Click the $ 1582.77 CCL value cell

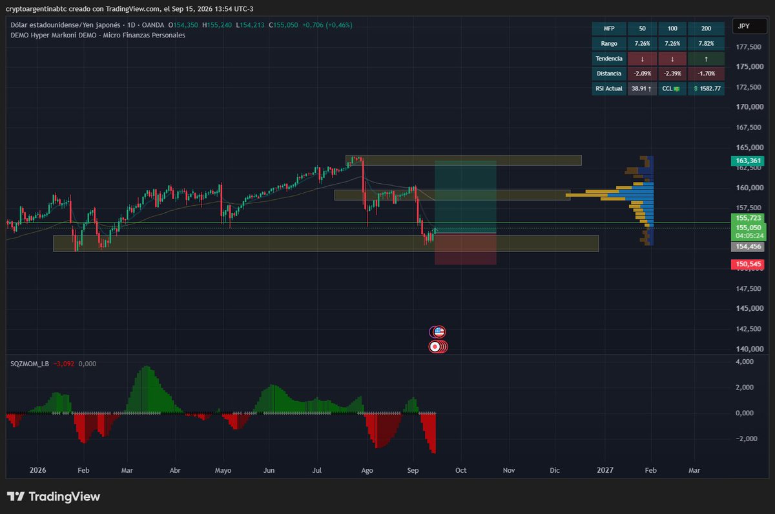point(706,88)
